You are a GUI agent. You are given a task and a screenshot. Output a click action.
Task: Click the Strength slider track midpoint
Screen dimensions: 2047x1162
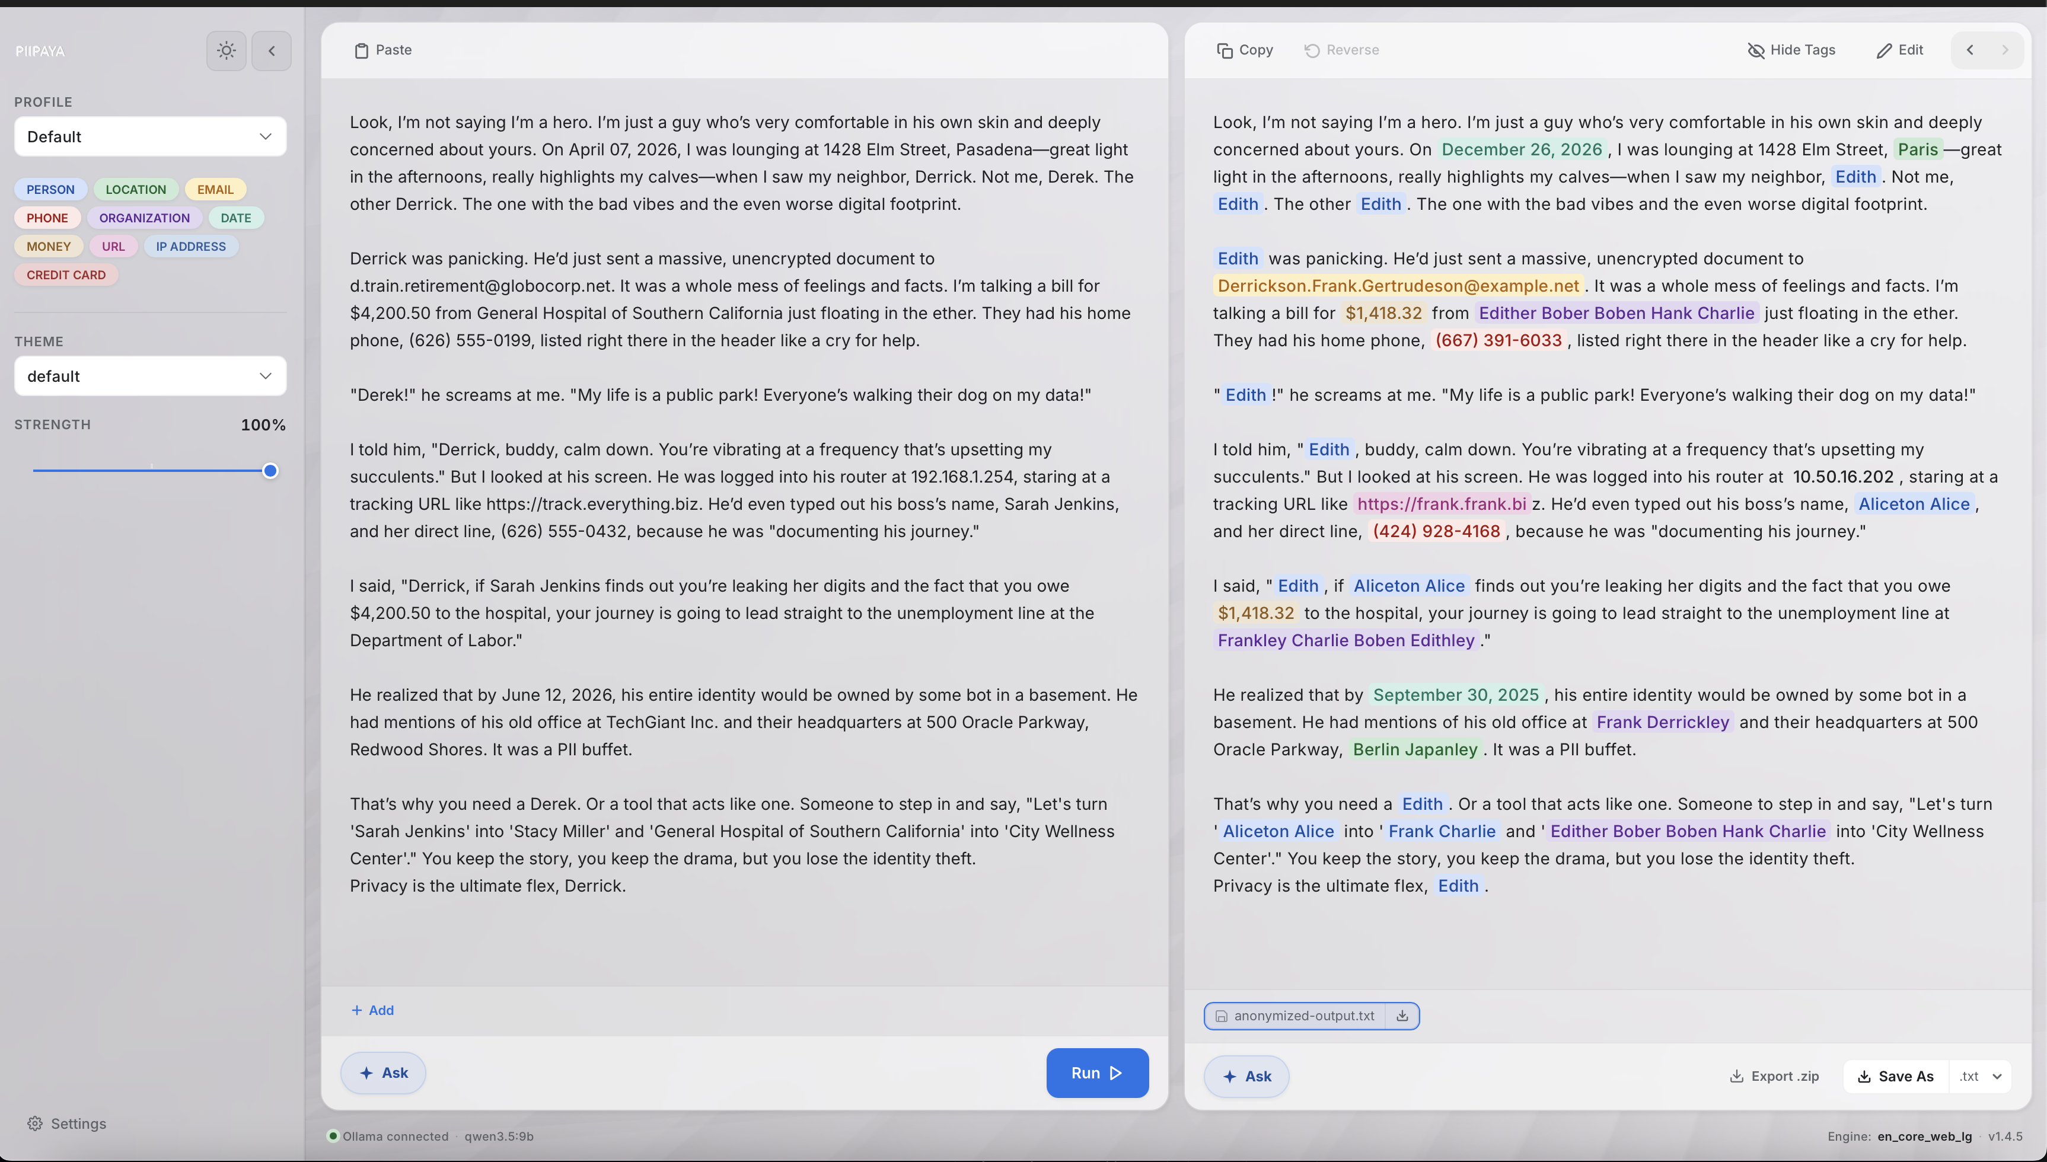point(152,471)
